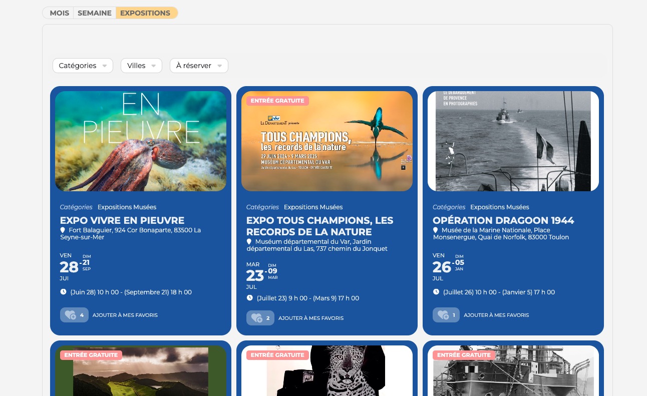The height and width of the screenshot is (396, 647).
Task: Click the Musée de la Marine Nationale address
Action: pyautogui.click(x=501, y=234)
